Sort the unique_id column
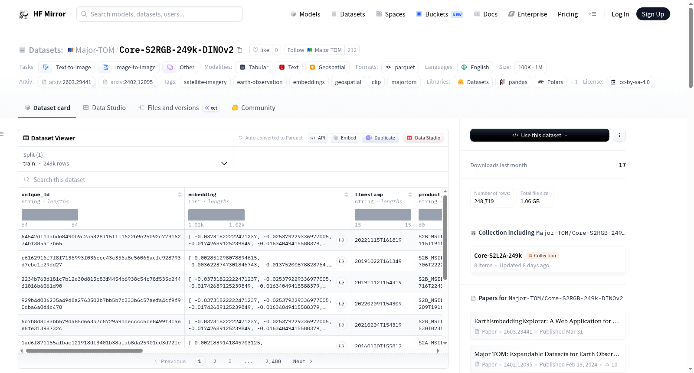Viewport: 694px width, 373px height. click(180, 195)
